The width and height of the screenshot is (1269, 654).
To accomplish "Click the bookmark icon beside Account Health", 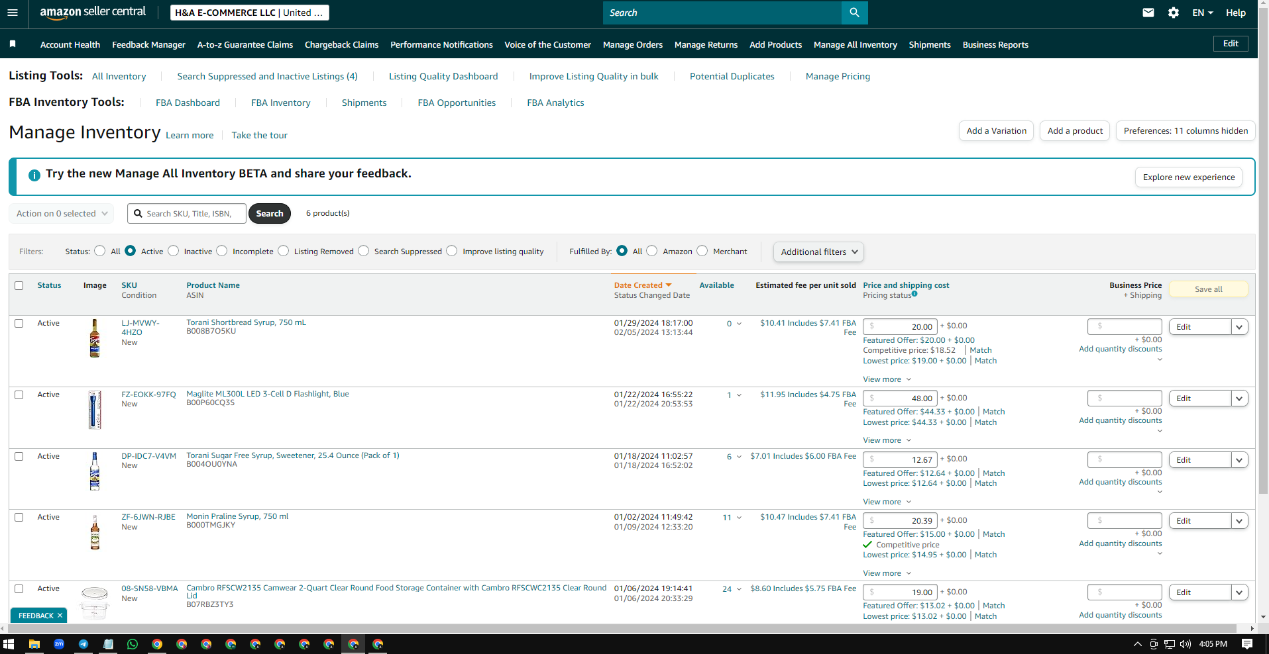I will [13, 44].
